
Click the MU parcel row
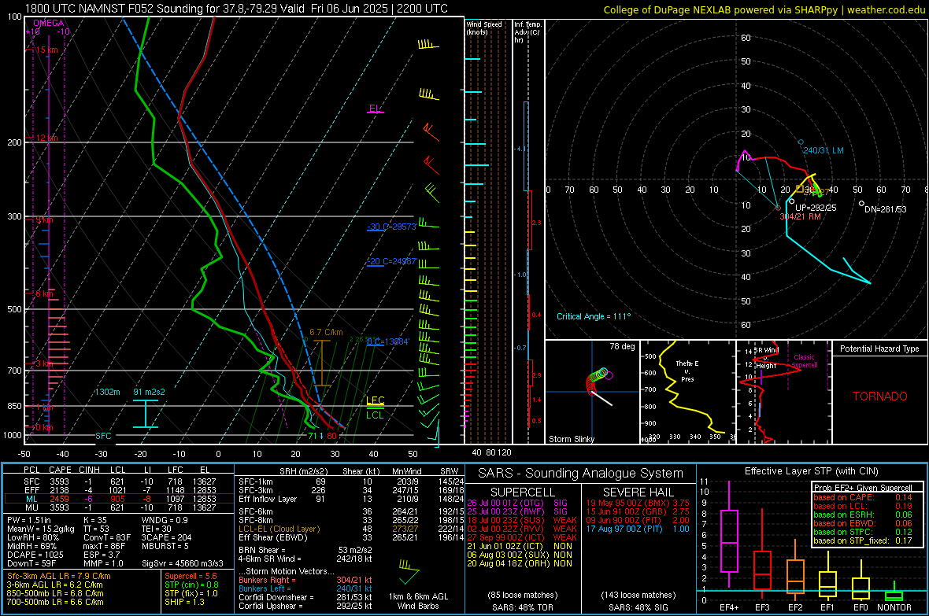[x=119, y=507]
